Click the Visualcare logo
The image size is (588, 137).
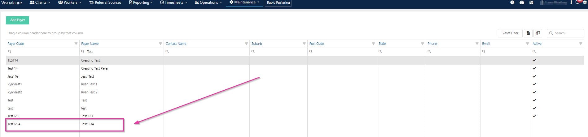[x=11, y=3]
